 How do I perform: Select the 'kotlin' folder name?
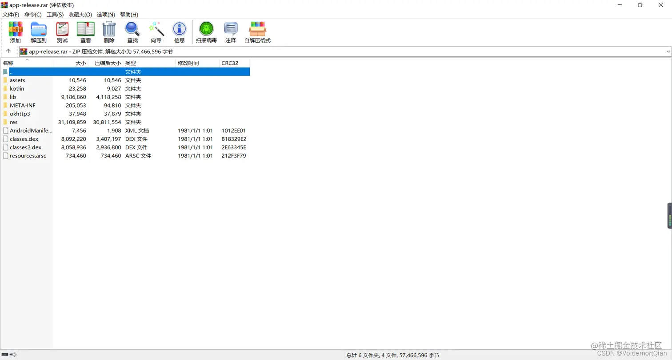17,89
